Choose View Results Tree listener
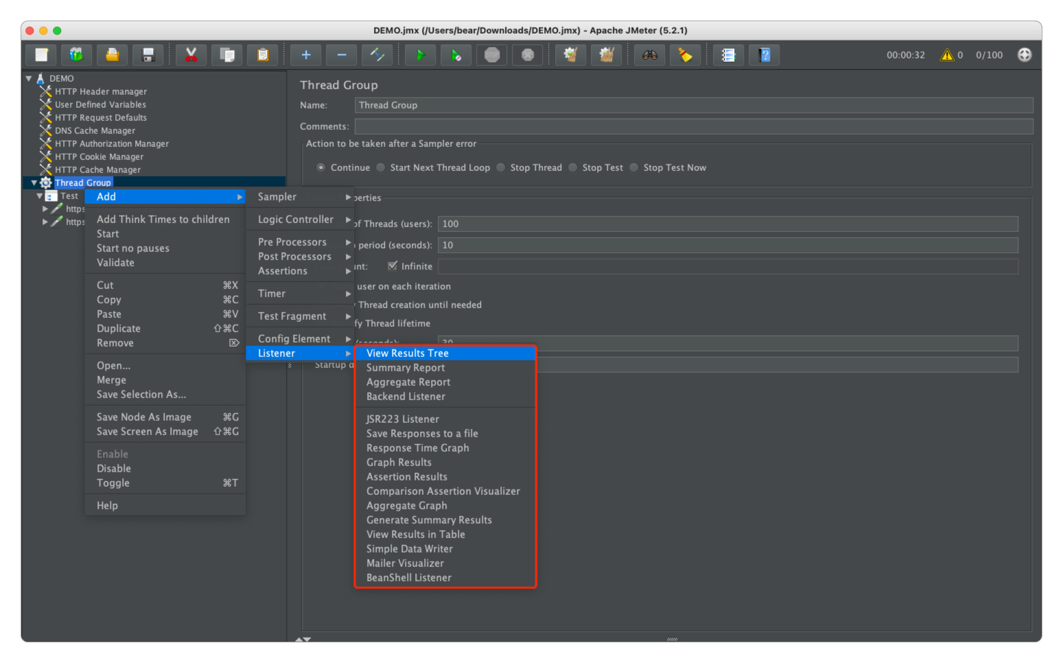 [445, 353]
